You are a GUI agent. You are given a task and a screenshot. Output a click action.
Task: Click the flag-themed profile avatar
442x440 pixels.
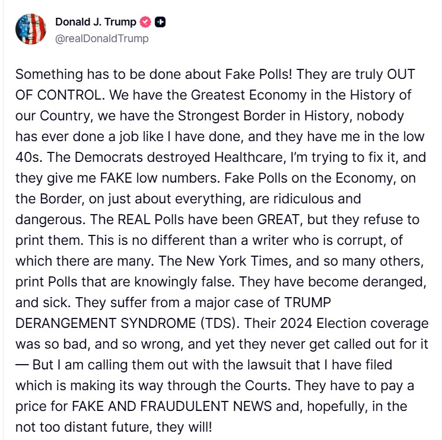[x=31, y=30]
